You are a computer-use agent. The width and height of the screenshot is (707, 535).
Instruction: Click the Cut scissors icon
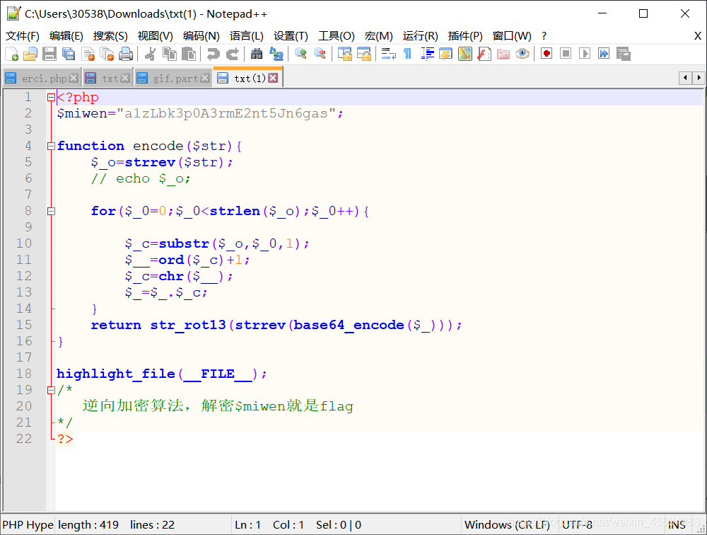pos(150,54)
